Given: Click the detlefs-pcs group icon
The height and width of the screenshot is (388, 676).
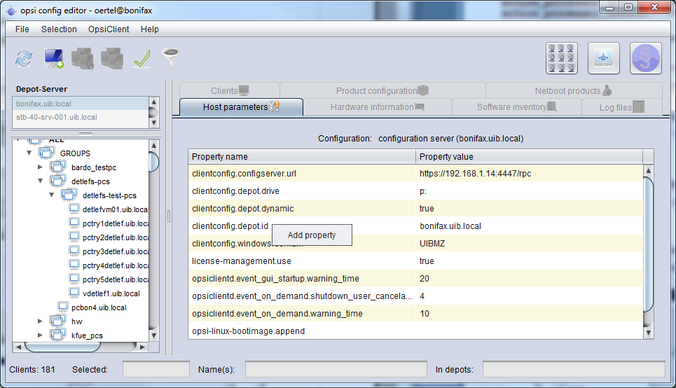Looking at the screenshot, I should (57, 181).
